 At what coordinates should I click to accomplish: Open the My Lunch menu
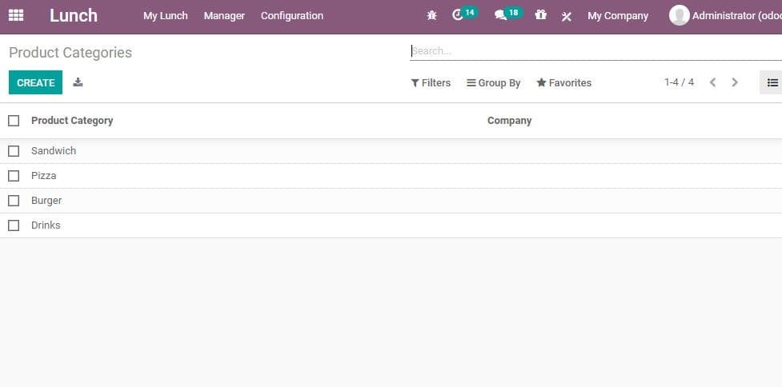click(166, 16)
